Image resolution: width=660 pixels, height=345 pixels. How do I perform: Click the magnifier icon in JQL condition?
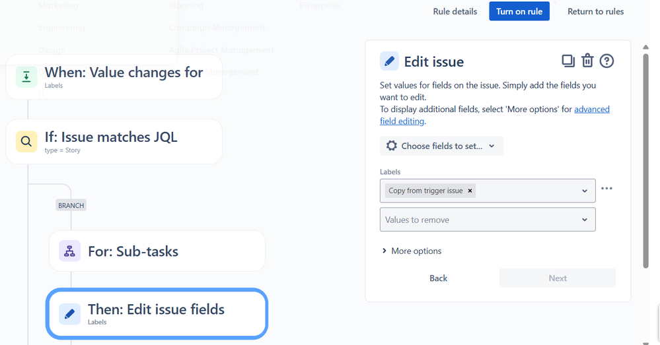click(26, 142)
